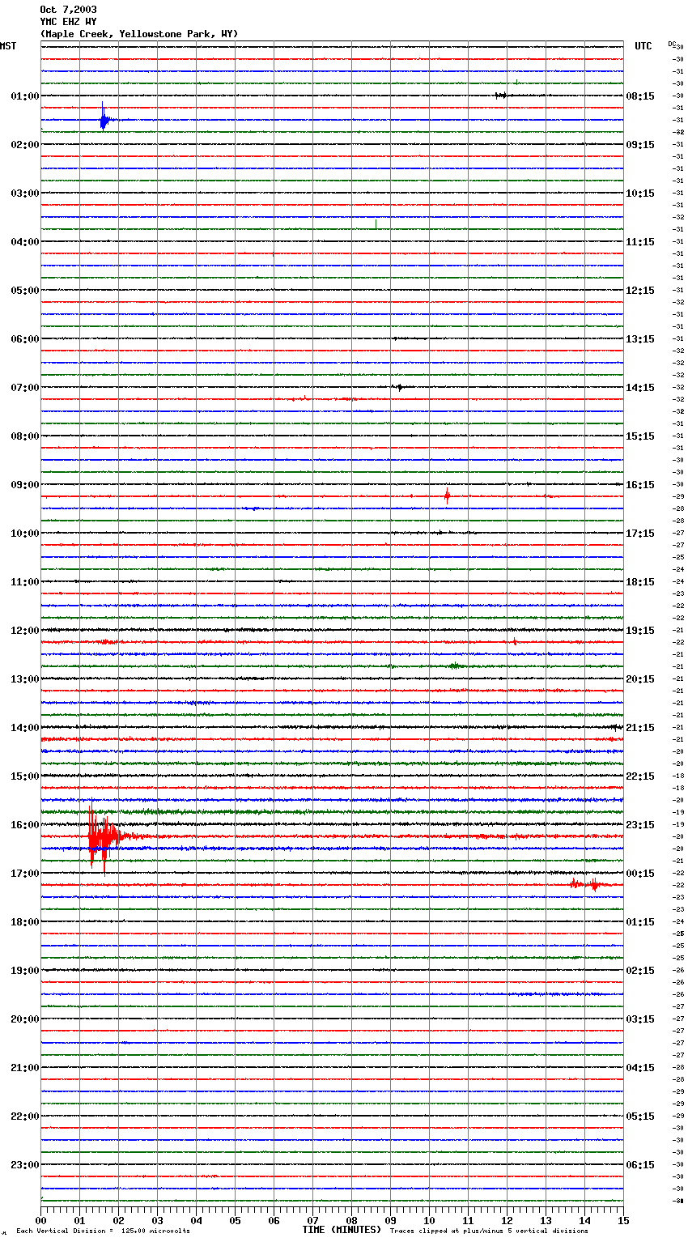Viewport: 688px width, 1242px height.
Task: Click the '00' minute tick label
Action: [x=40, y=1220]
